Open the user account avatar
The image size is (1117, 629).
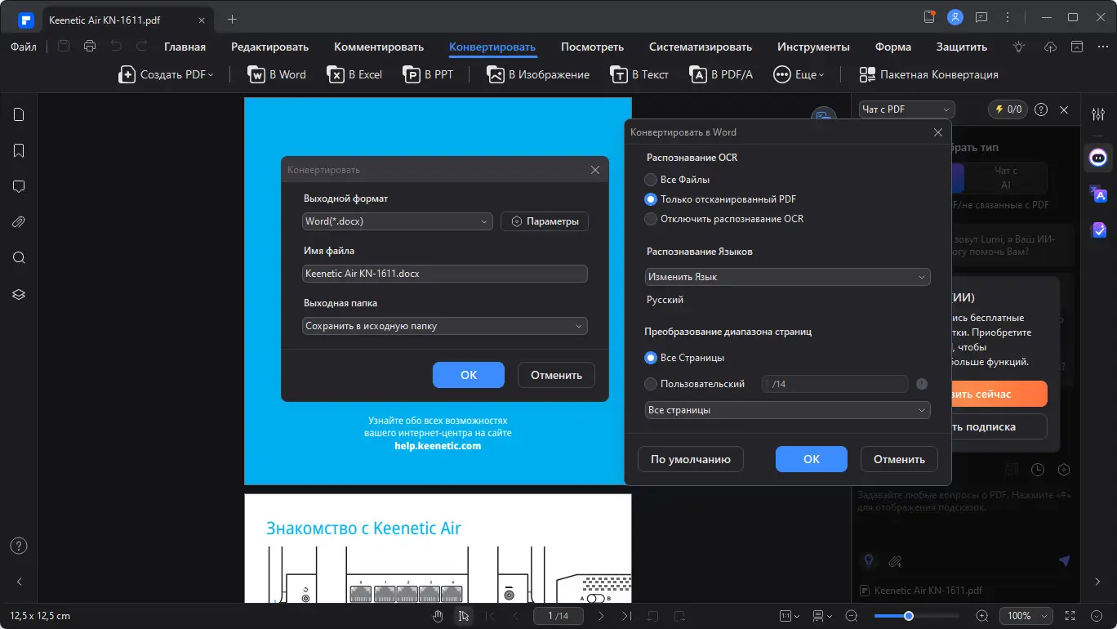pyautogui.click(x=955, y=17)
